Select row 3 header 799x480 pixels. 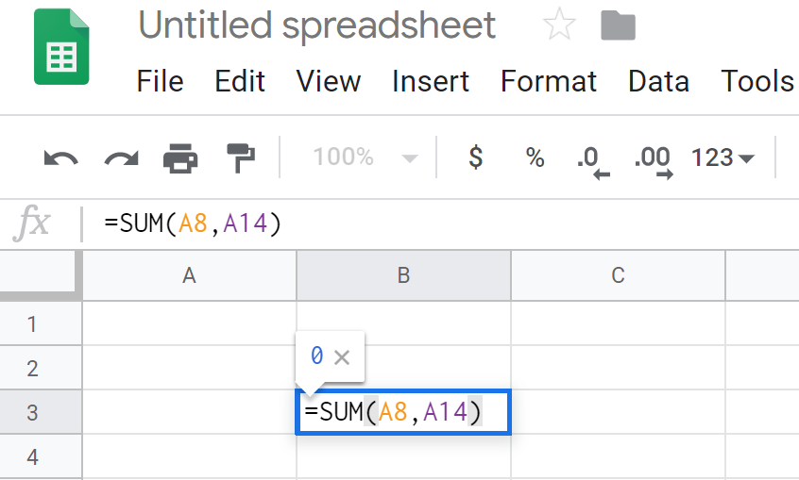(x=41, y=412)
